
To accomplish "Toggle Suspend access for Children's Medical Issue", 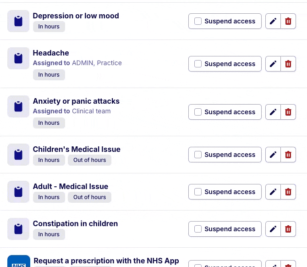I will click(x=198, y=155).
